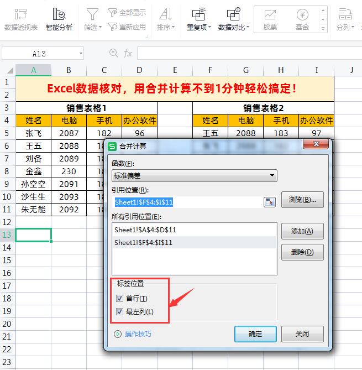Open the 重复项 duplicates tool

coord(198,20)
